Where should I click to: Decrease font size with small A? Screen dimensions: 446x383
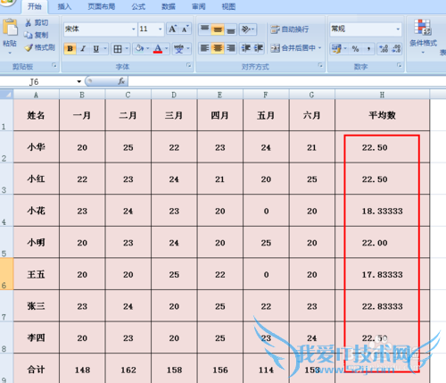(185, 29)
